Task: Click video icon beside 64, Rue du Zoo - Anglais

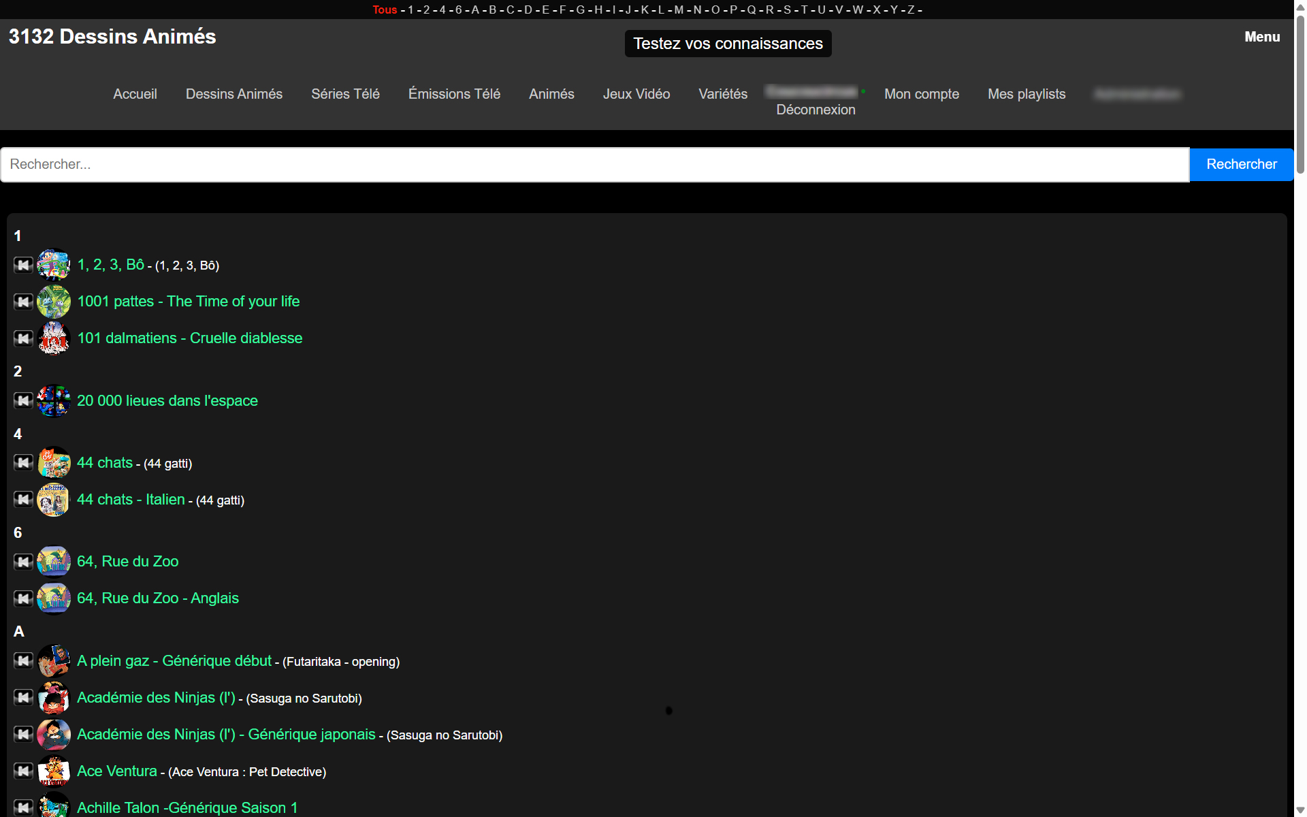Action: (x=23, y=598)
